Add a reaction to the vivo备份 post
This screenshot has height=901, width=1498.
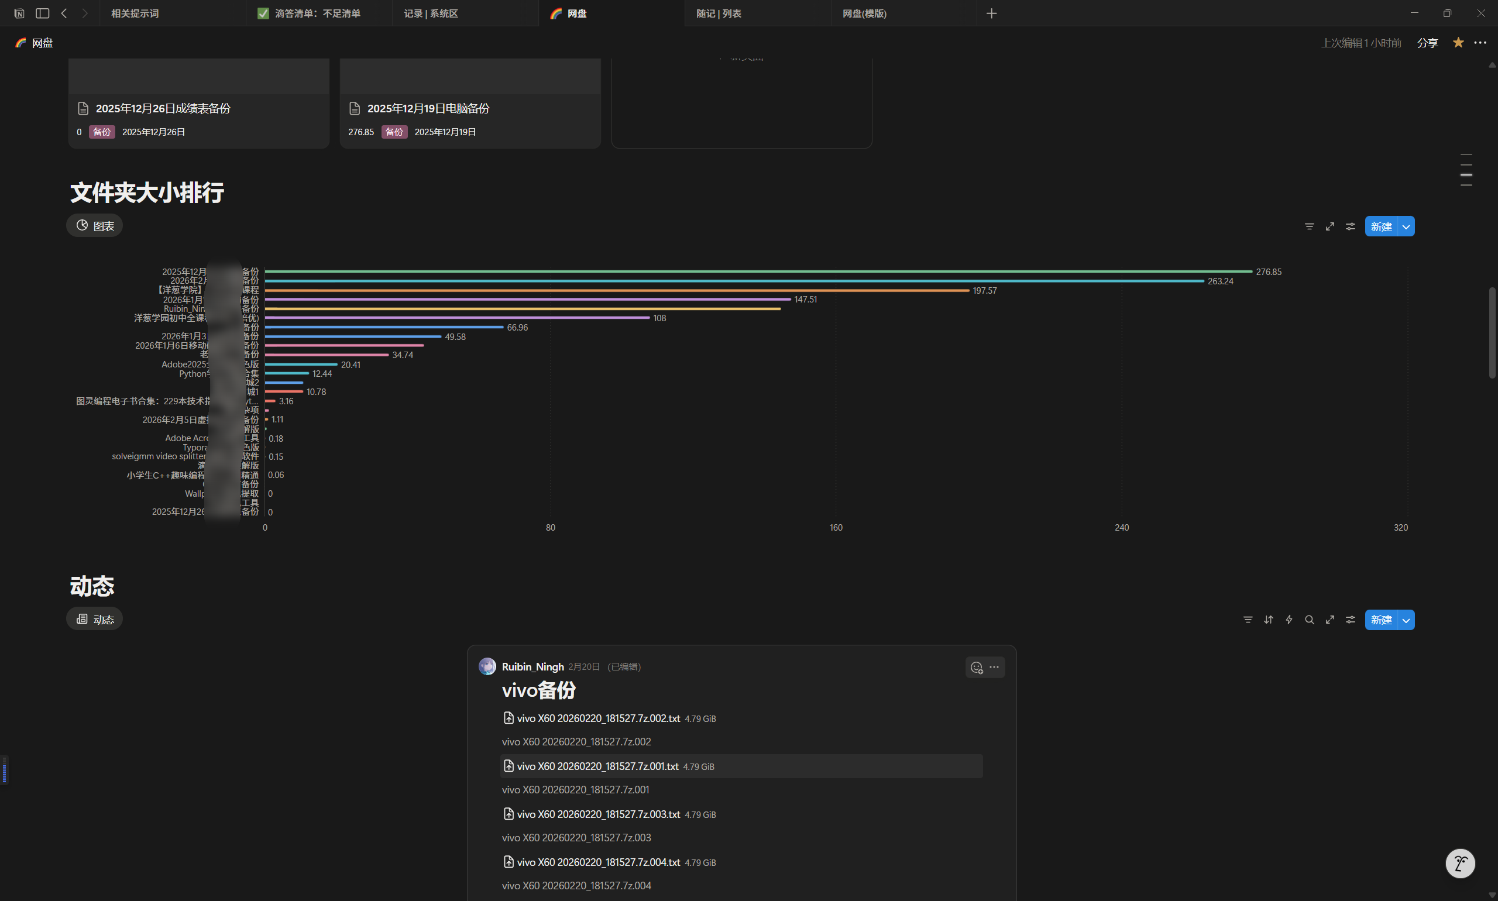(x=976, y=667)
